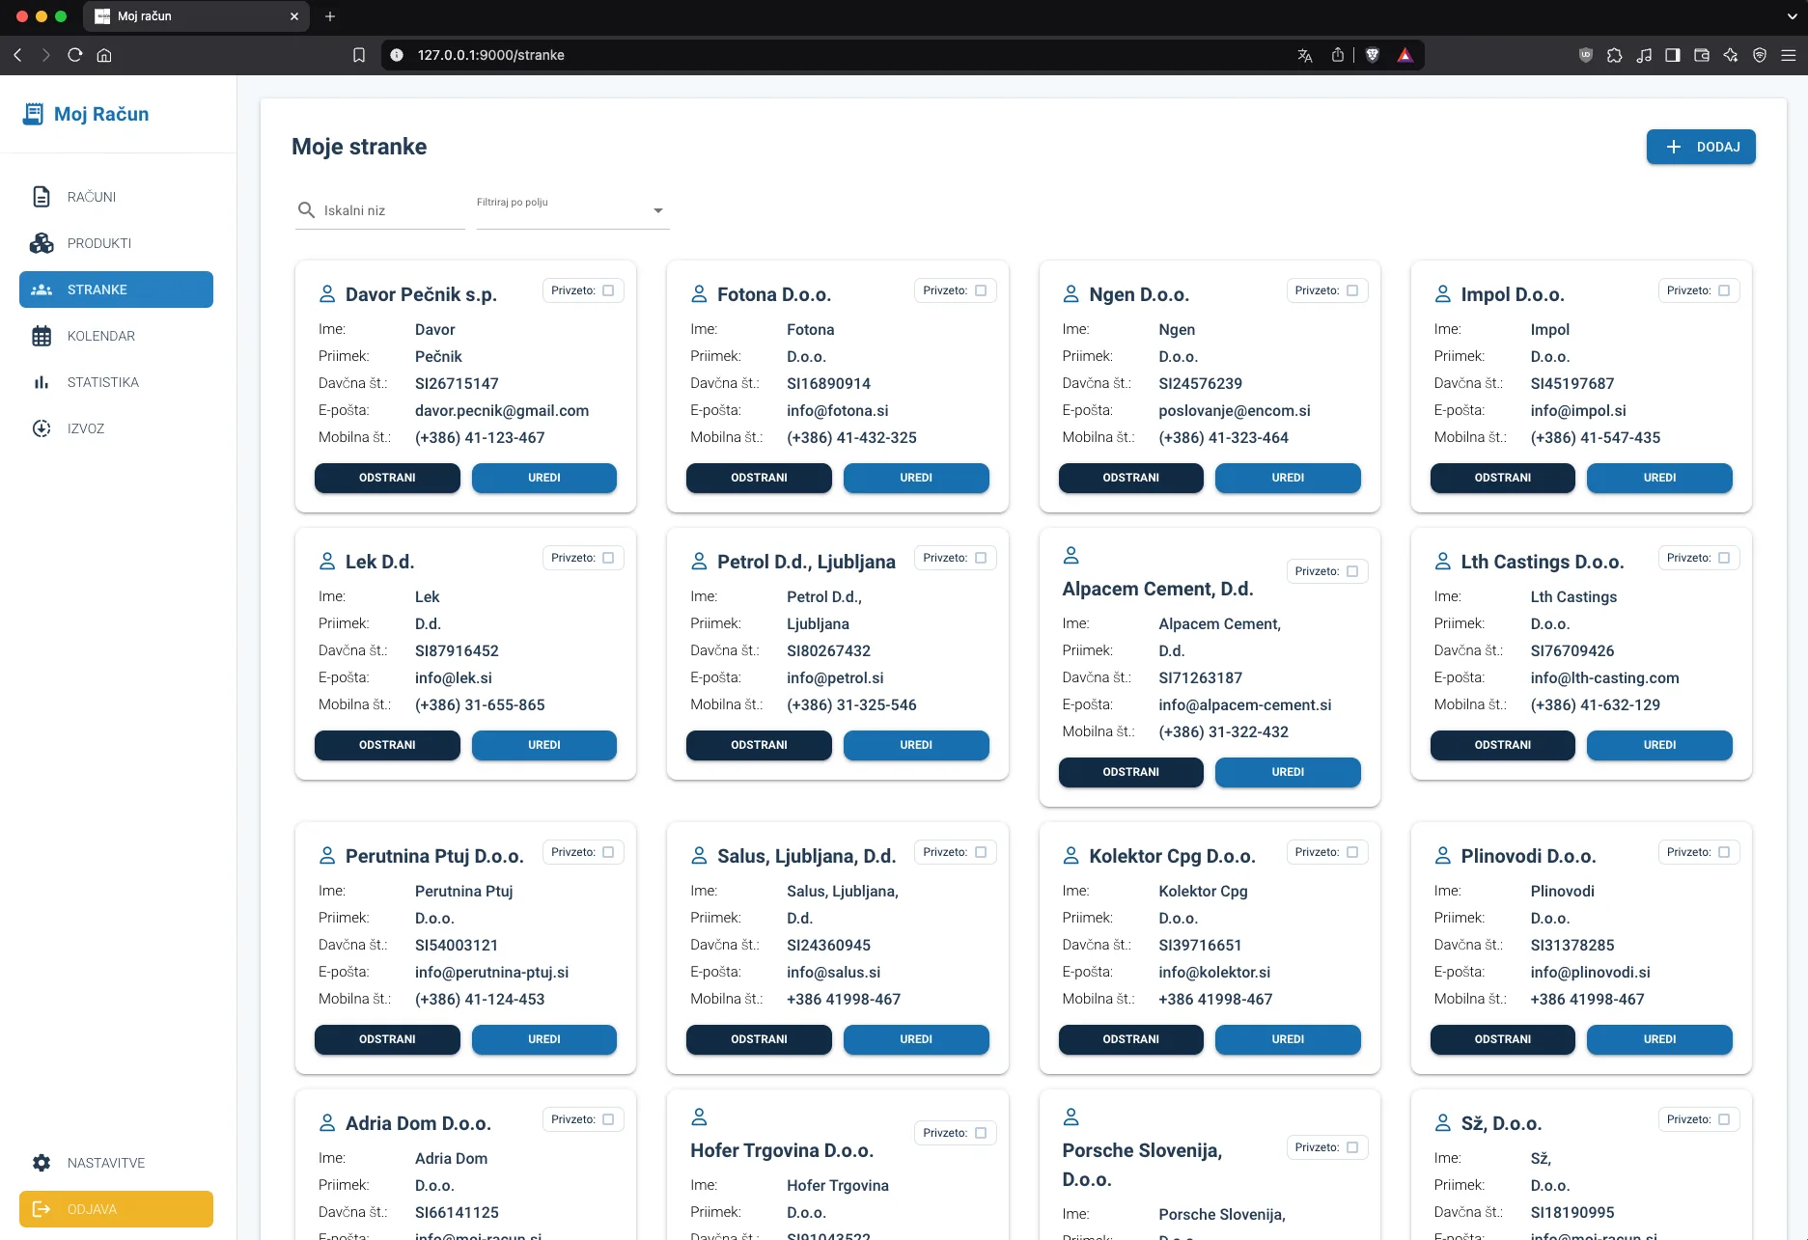Open the browser tab list chevron
This screenshot has width=1808, height=1240.
pyautogui.click(x=1792, y=16)
